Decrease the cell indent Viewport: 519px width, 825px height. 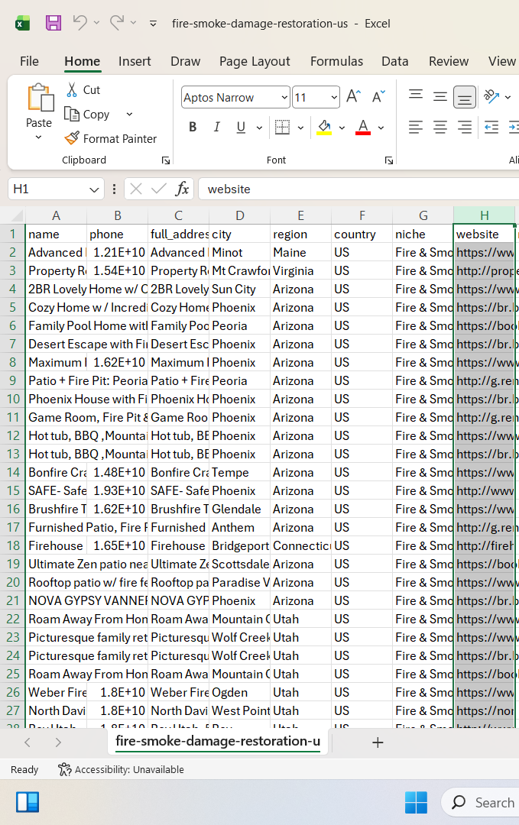491,127
